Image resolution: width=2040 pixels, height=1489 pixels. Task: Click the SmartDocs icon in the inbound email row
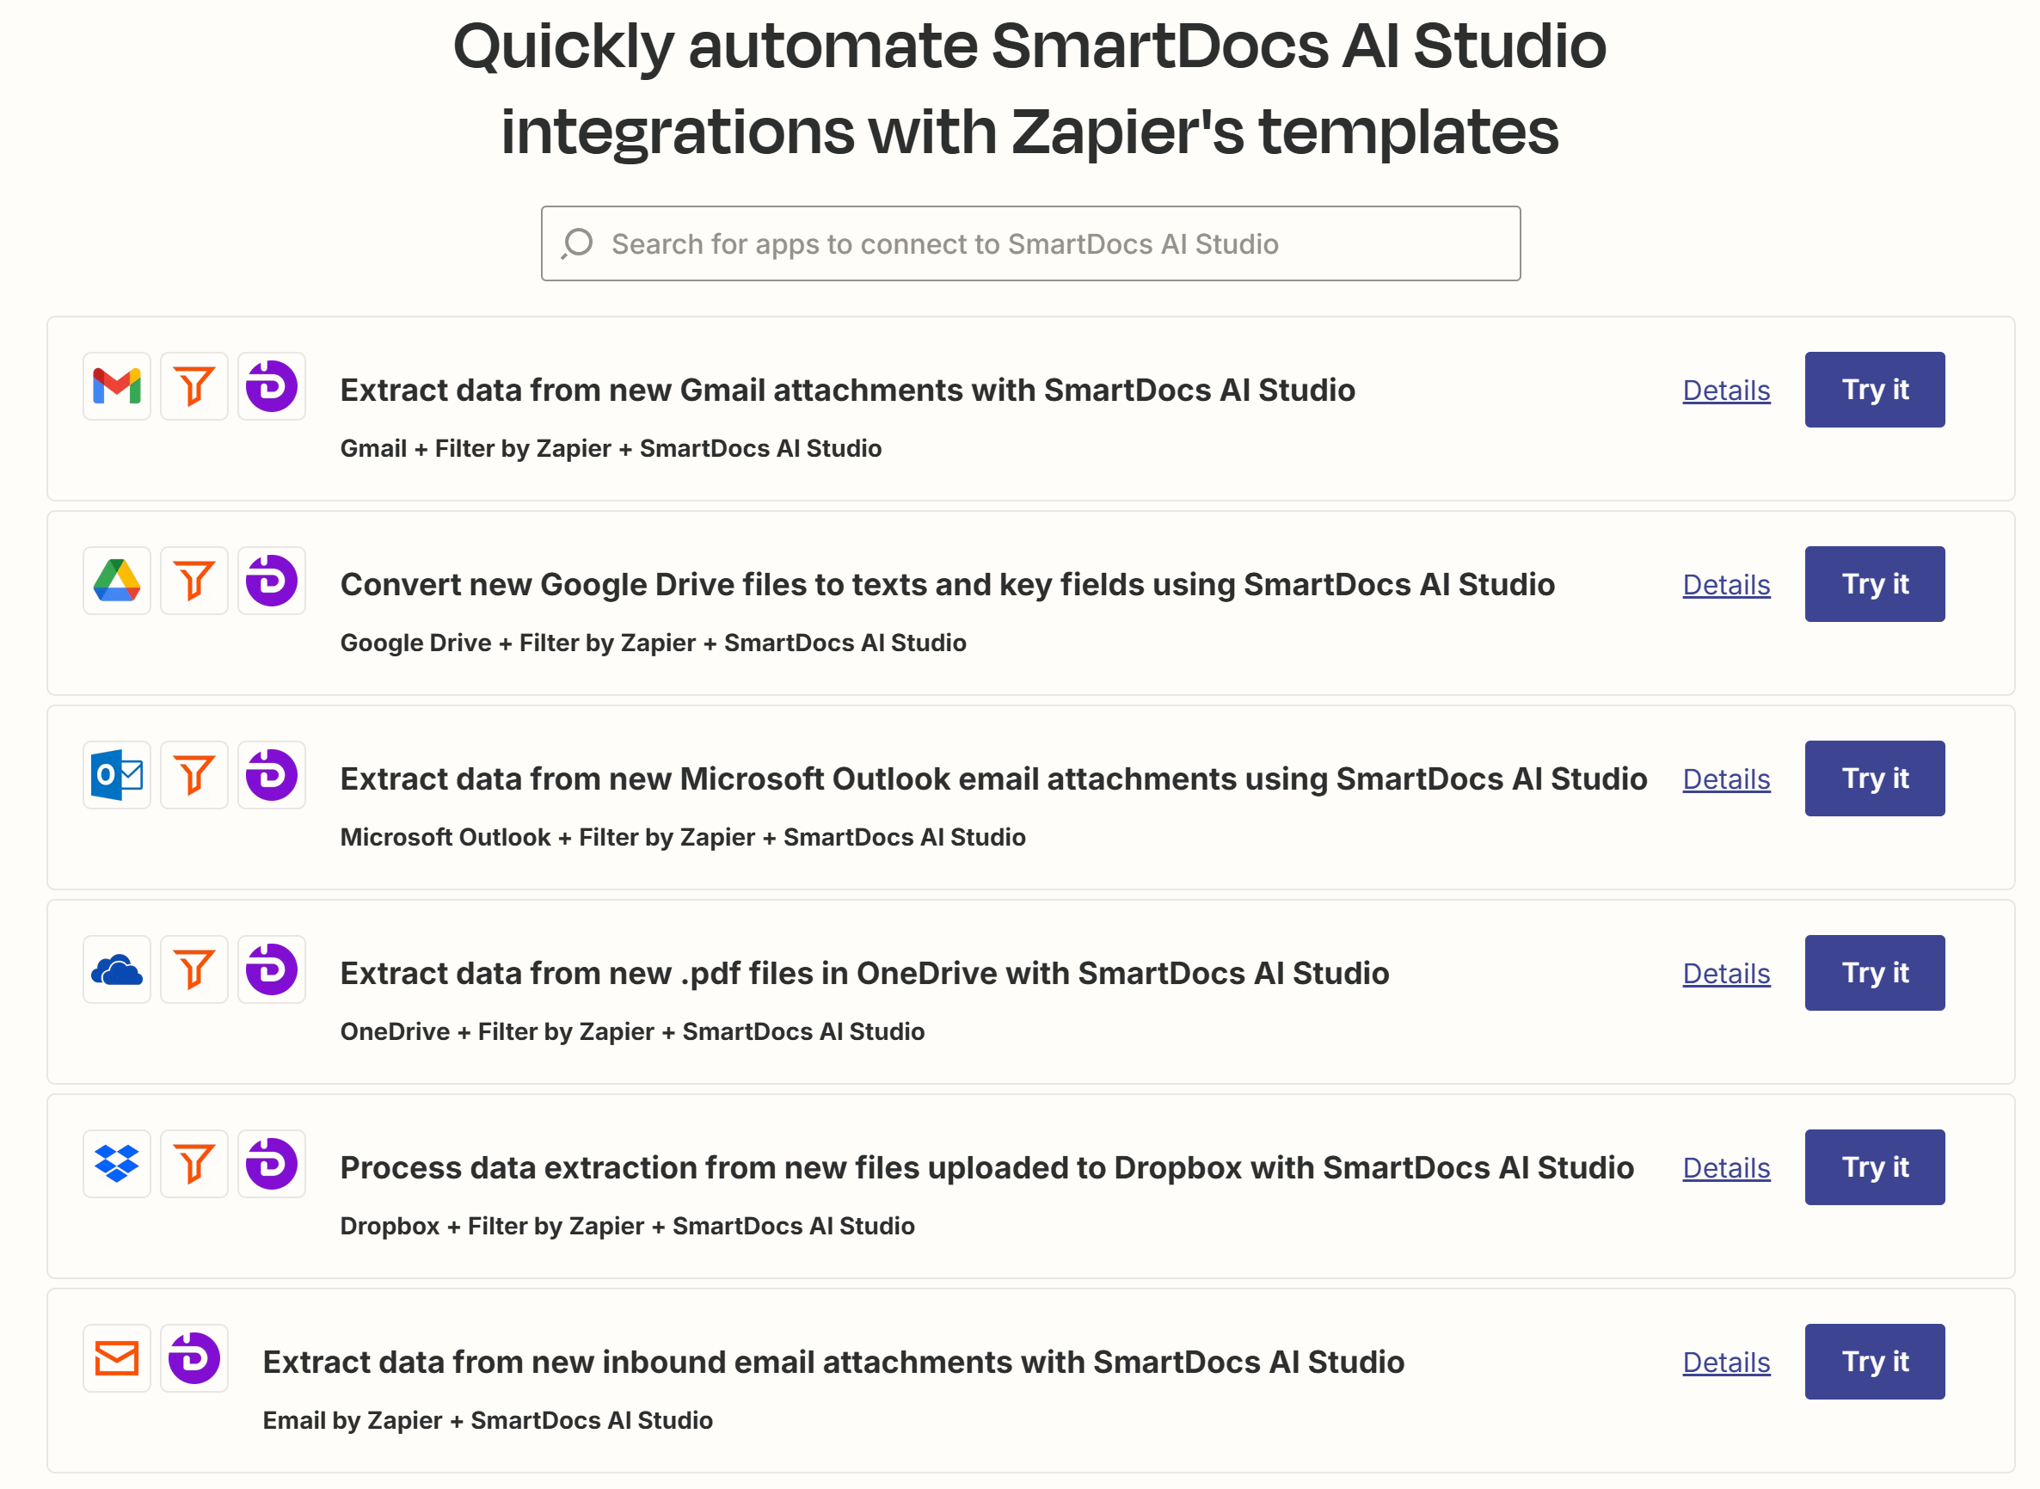point(194,1360)
